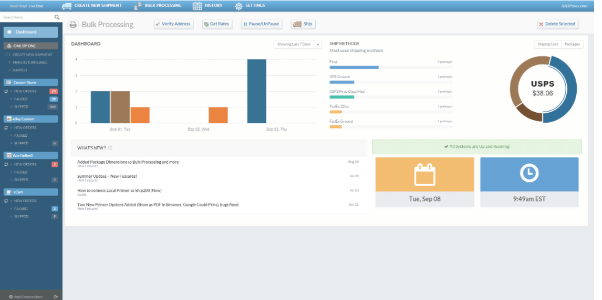Click the eBay Custom store icon
Viewport: 602px width, 300px height.
[9, 119]
